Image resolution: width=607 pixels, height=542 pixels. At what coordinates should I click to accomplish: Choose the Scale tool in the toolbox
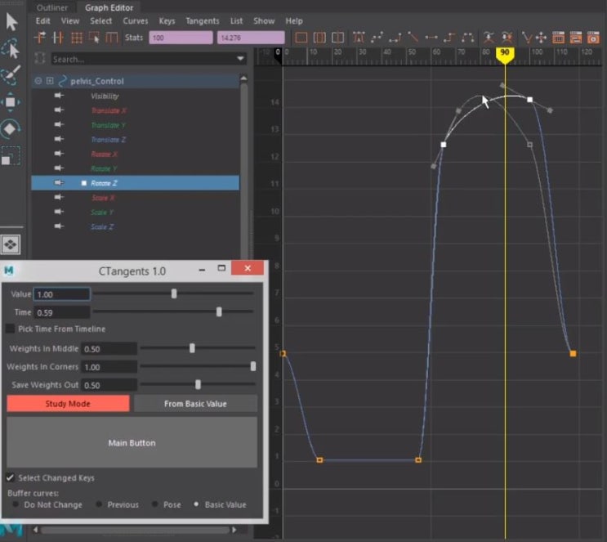click(x=11, y=155)
